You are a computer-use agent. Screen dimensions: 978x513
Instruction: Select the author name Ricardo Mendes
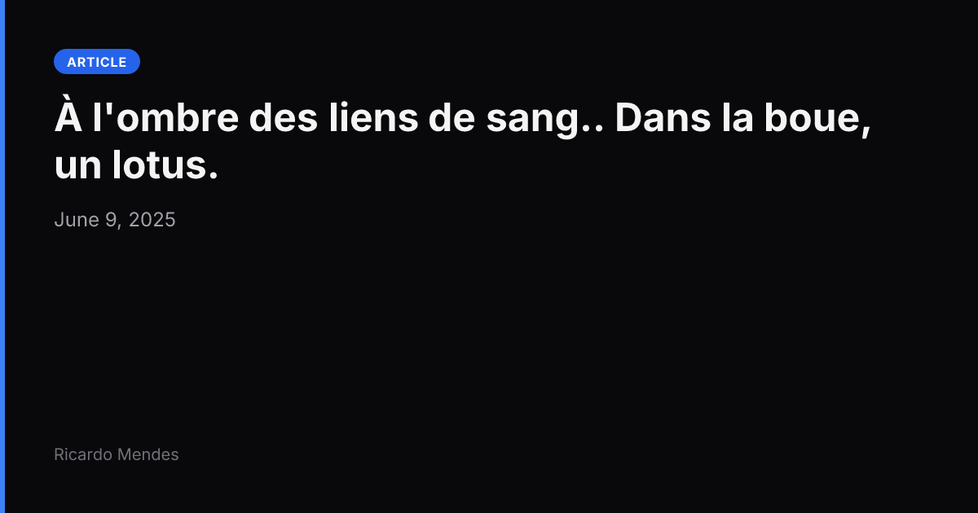117,454
